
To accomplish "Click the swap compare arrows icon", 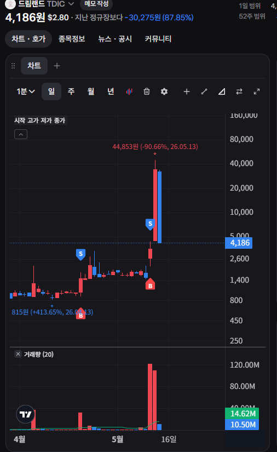I will click(239, 91).
